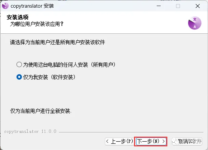Choose the label 仅为我安装（软件安装）

pos(49,77)
